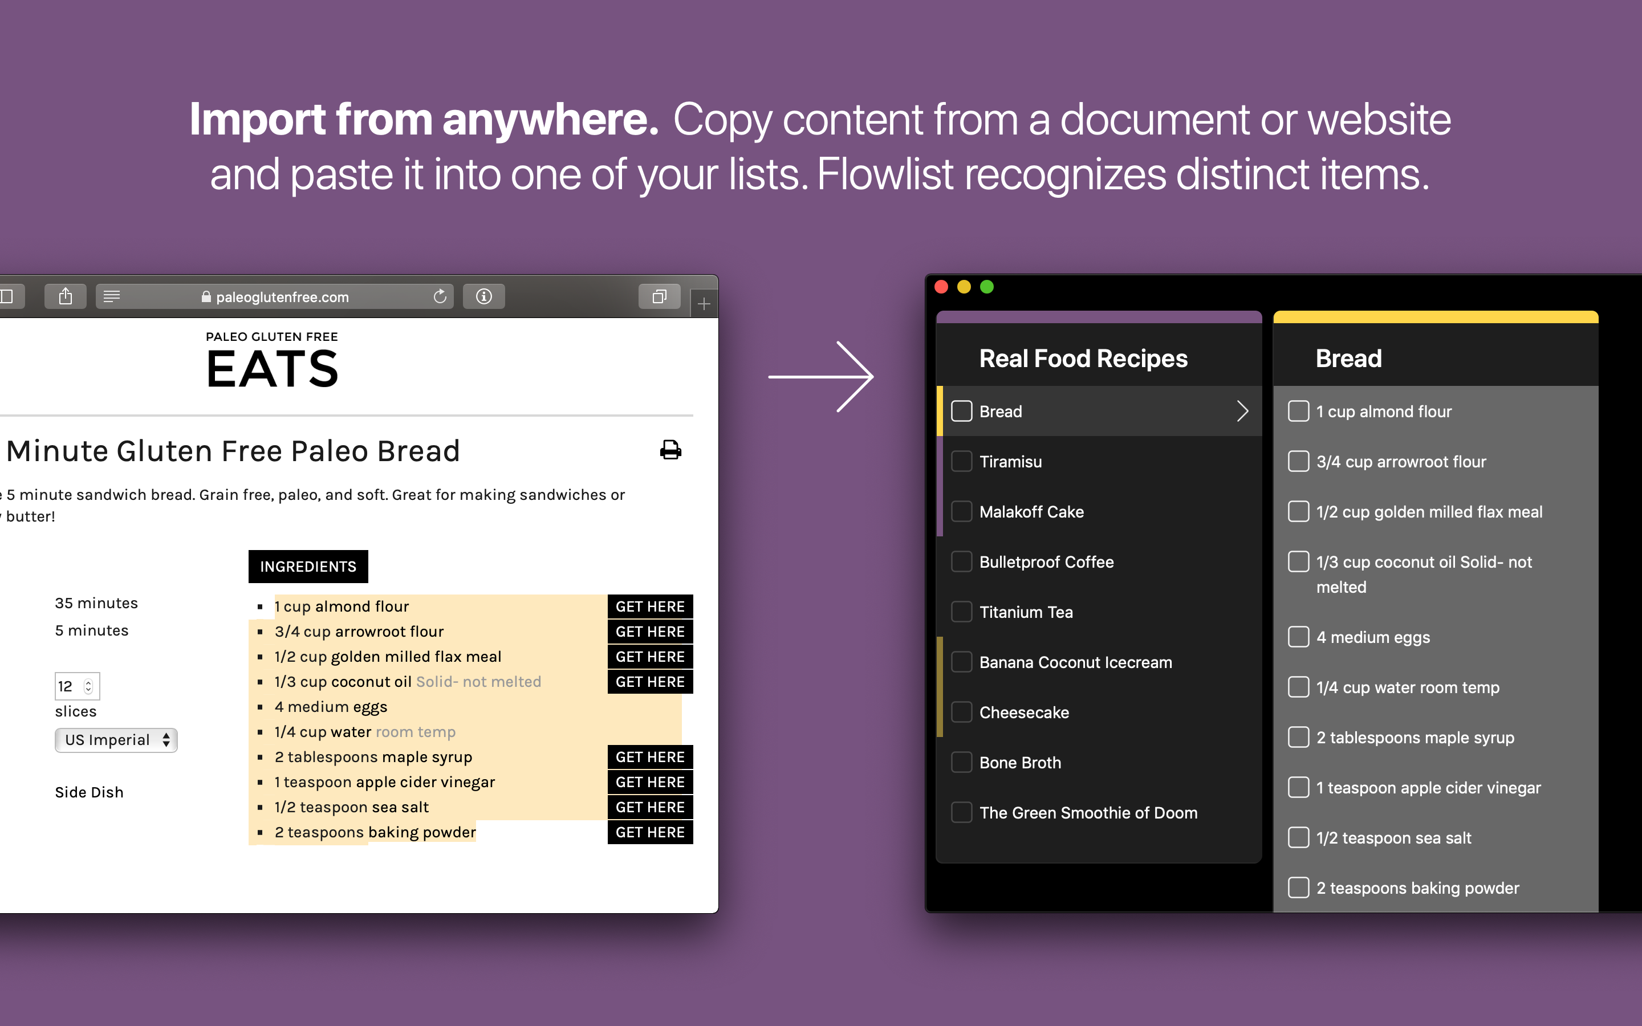Tick the Titanium Tea checkbox
Screen dimensions: 1642x1026
click(961, 612)
